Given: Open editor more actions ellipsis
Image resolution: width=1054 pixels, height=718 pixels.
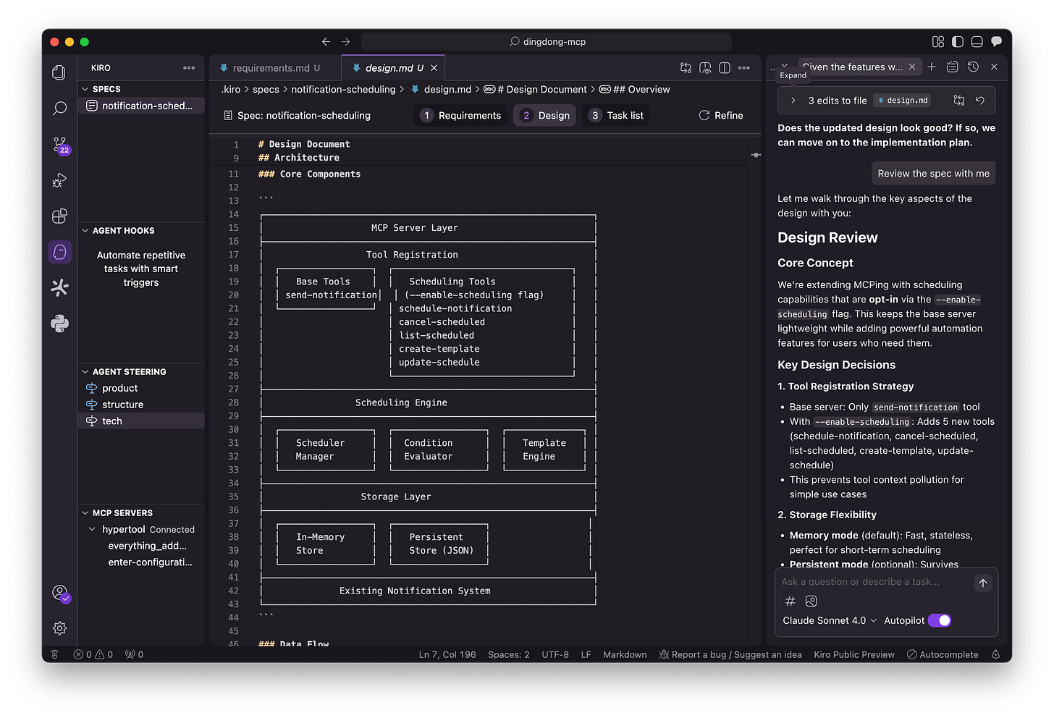Looking at the screenshot, I should [x=744, y=68].
